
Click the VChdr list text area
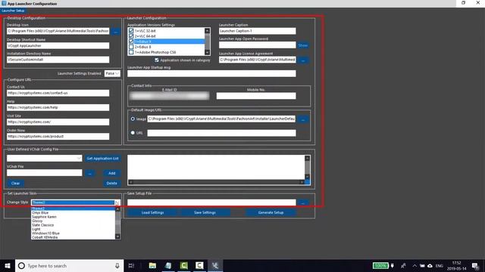(x=216, y=167)
